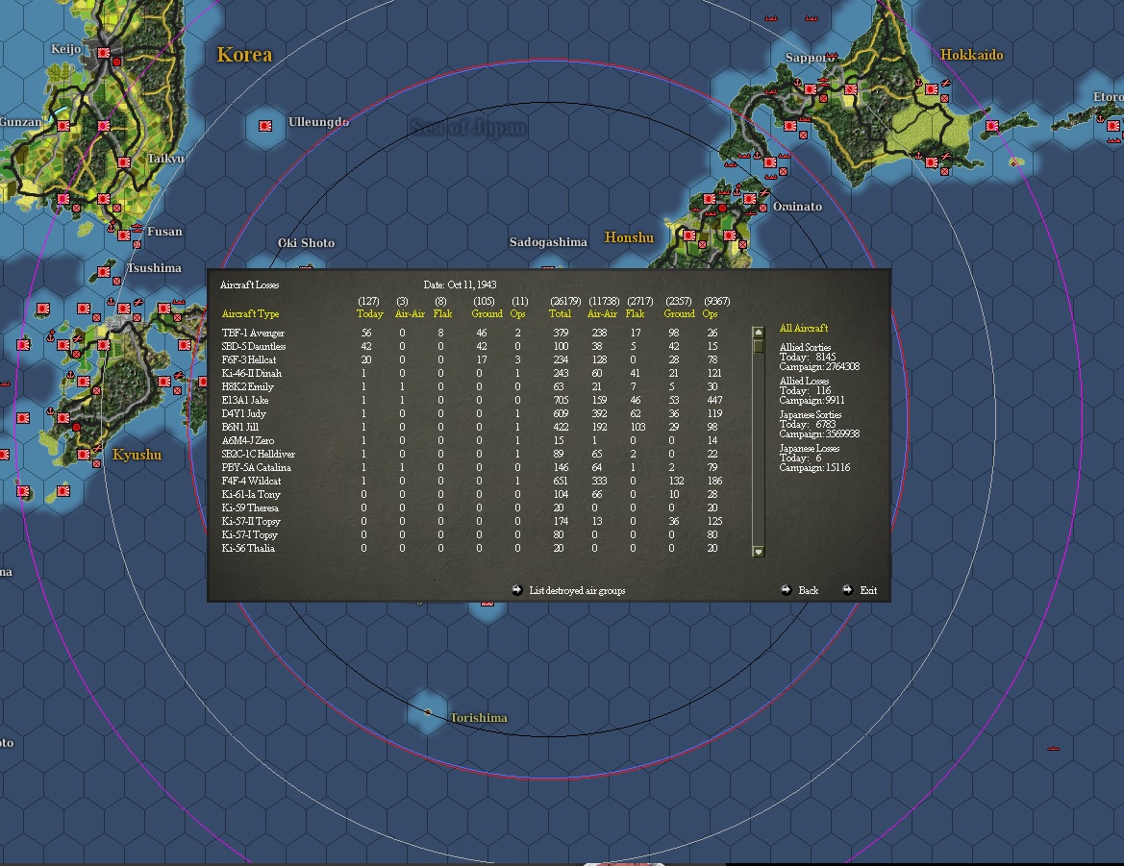This screenshot has width=1124, height=866.
Task: Select Ki-57-I Topsy row
Action: coord(473,534)
